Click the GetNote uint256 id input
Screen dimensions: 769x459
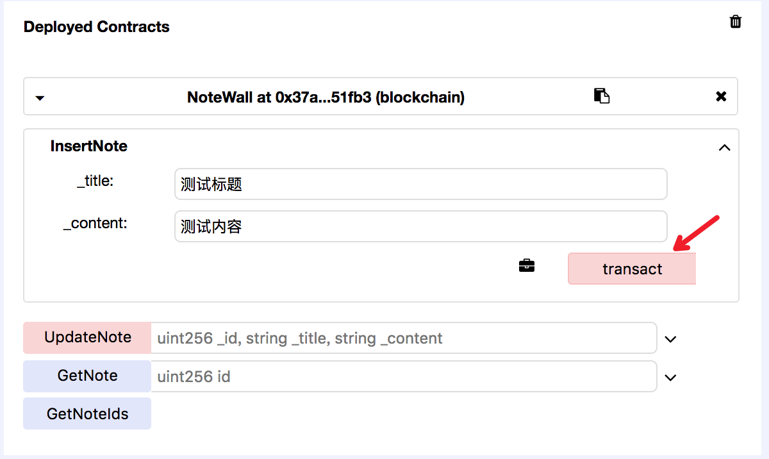[404, 376]
